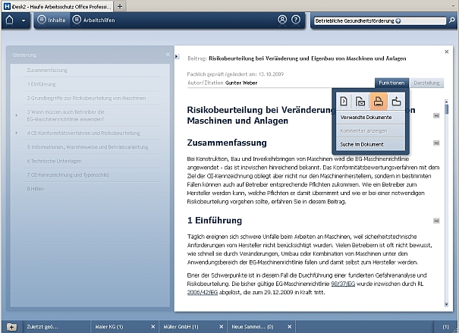Open the Inhalte menu
The image size is (459, 333).
(x=52, y=20)
